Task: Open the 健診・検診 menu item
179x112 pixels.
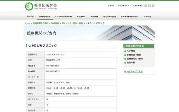Action: tap(81, 17)
